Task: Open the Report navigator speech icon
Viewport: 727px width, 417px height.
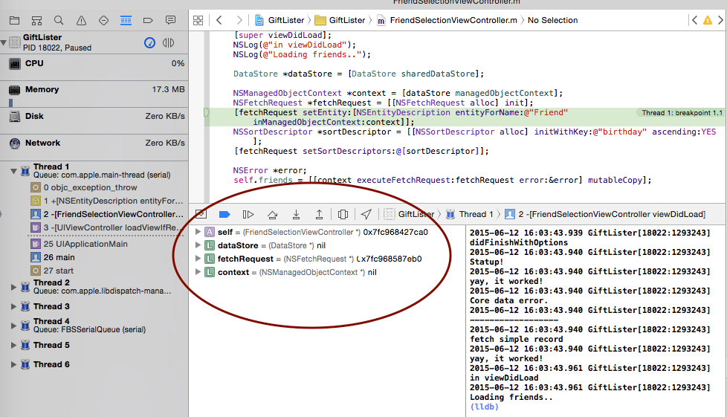Action: click(171, 20)
